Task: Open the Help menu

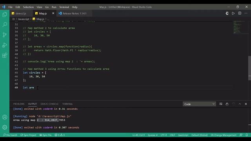Action: [75, 7]
